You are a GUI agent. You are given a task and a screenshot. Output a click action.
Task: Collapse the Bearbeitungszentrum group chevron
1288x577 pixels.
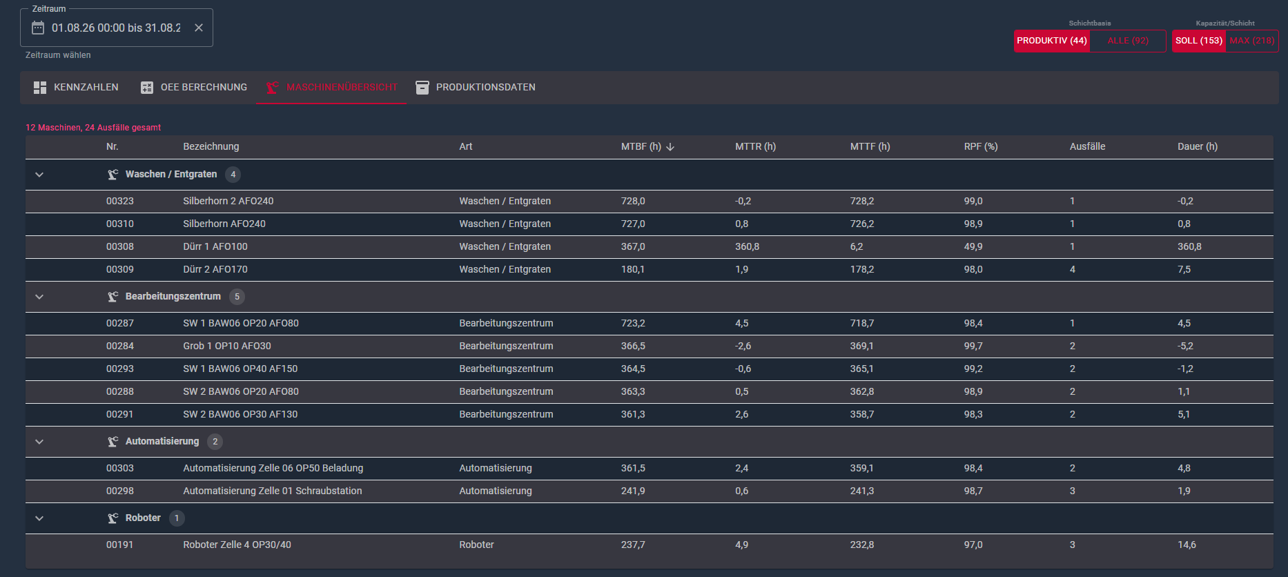pyautogui.click(x=39, y=297)
